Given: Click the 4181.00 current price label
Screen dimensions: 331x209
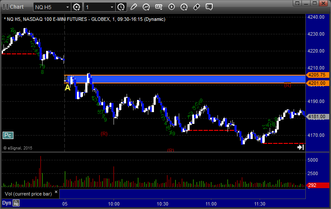Looking at the screenshot, I should [318, 116].
